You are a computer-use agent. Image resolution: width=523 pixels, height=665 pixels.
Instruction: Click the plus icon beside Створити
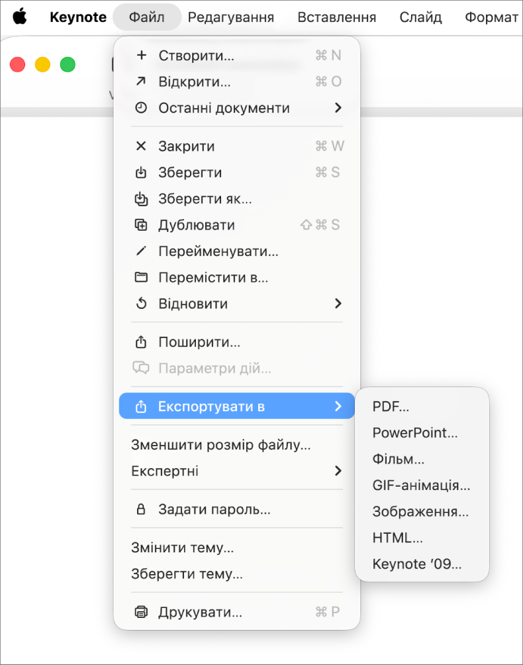(142, 55)
